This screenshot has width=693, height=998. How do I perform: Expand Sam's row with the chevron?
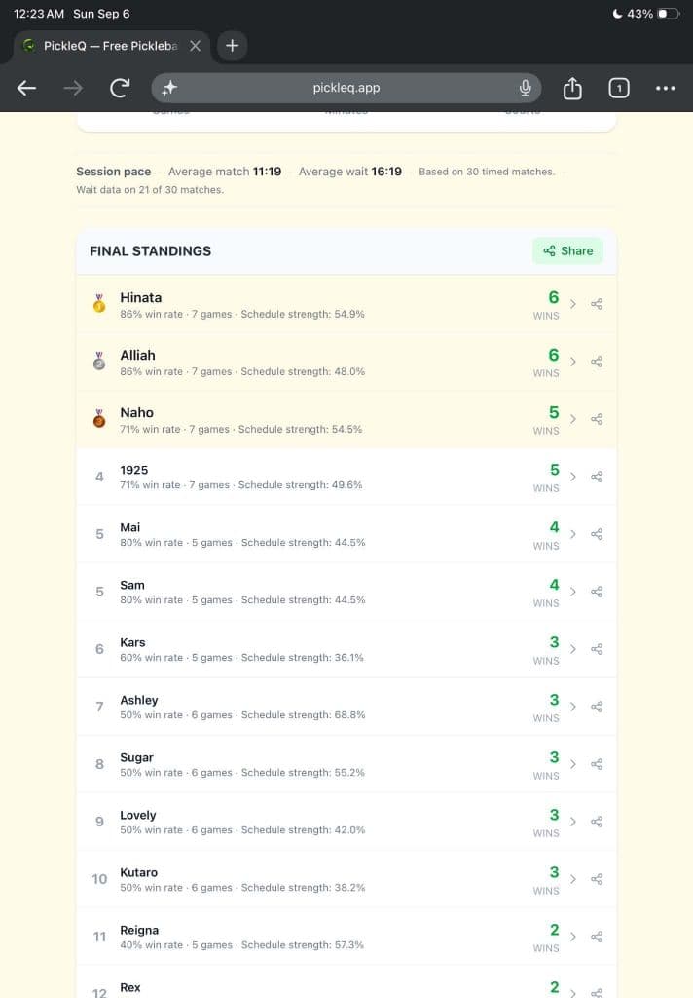point(573,592)
